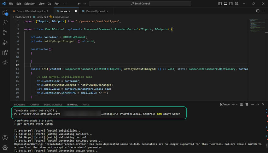The image size is (268, 153).
Task: Click 'HTMLDivElement' type on line 5
Action: click(x=74, y=37)
